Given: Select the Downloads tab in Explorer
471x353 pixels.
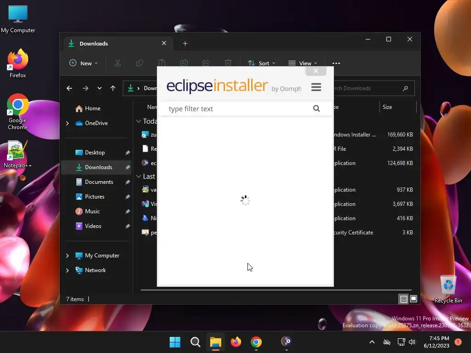Looking at the screenshot, I should pos(117,44).
